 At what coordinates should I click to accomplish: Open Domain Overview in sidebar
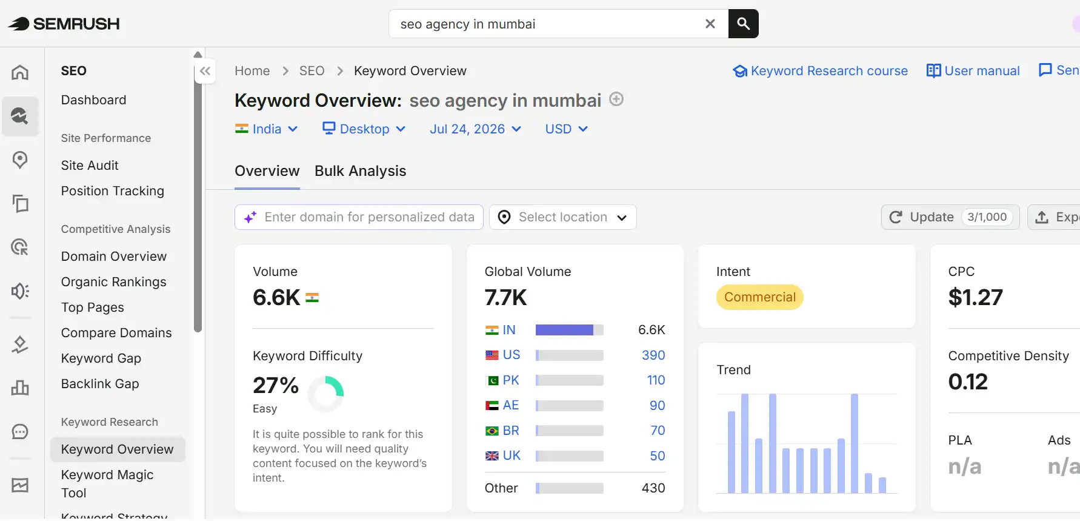pos(114,257)
